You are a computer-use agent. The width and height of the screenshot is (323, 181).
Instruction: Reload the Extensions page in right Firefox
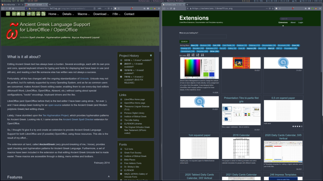point(171,8)
